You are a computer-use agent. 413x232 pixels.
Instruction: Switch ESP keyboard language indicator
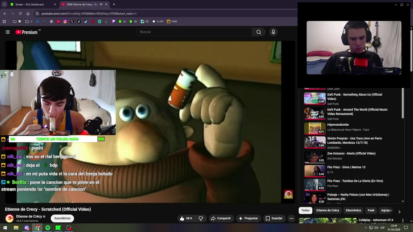383,228
